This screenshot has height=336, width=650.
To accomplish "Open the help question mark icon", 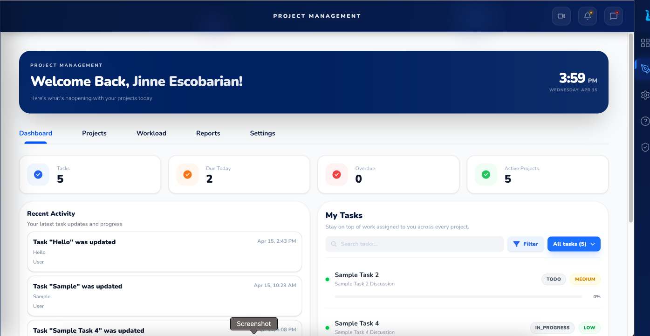I will [645, 121].
